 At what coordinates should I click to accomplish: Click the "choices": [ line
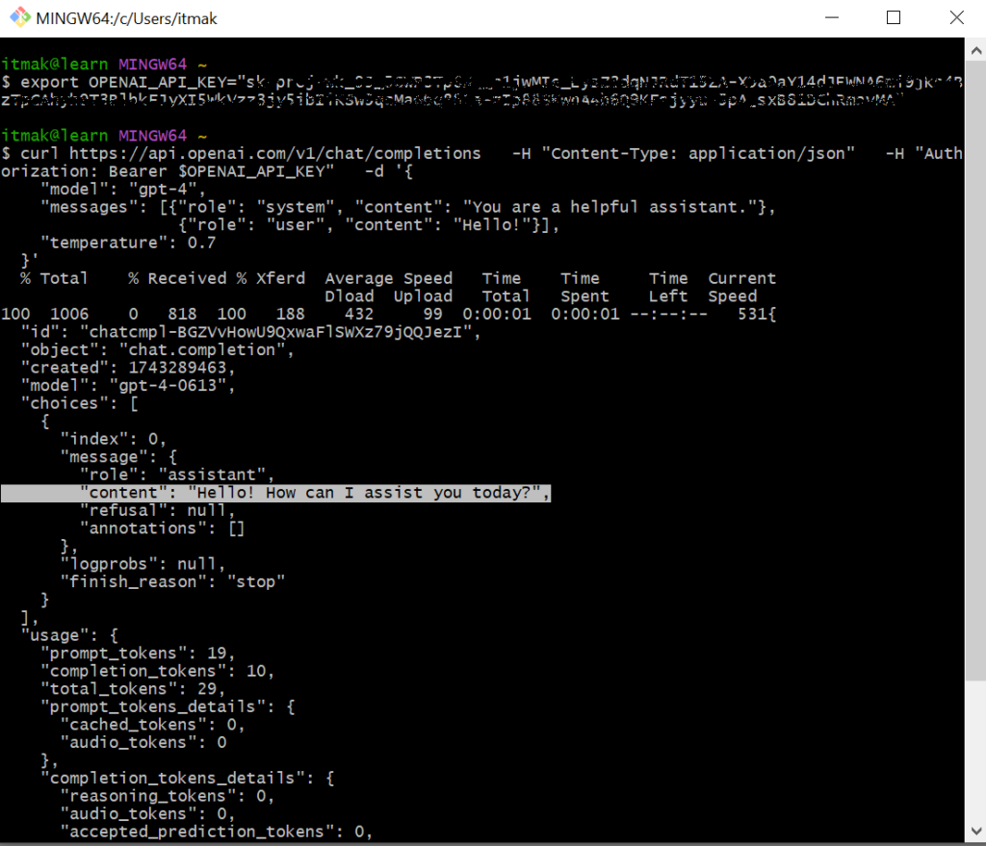(x=79, y=403)
